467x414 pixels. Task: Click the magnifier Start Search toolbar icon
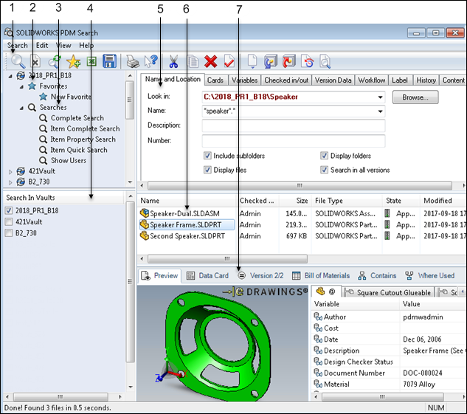(x=16, y=63)
